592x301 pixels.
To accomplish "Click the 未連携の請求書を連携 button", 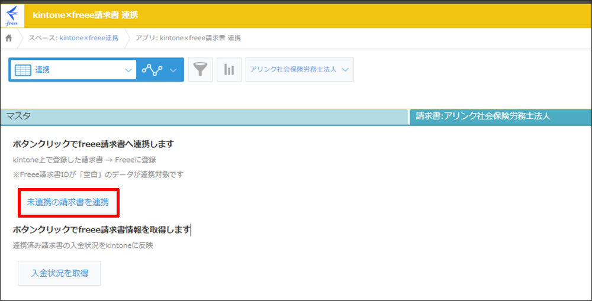I will tap(68, 203).
